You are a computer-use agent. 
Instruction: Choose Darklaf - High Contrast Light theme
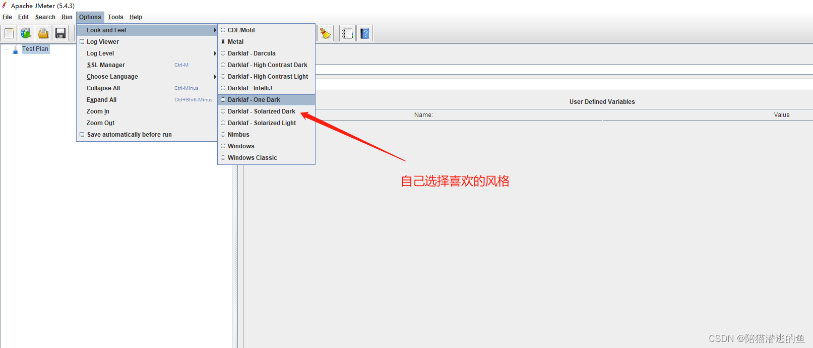coord(266,77)
